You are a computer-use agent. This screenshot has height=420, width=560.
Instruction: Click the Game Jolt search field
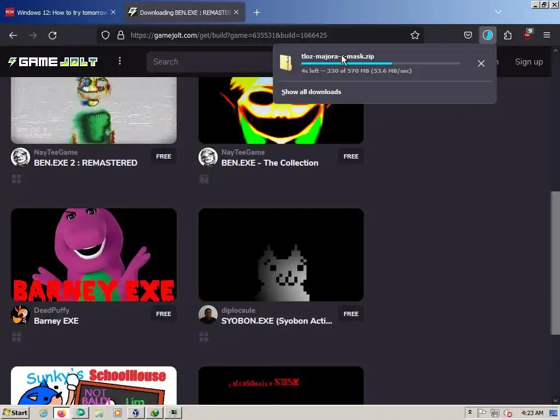(211, 62)
